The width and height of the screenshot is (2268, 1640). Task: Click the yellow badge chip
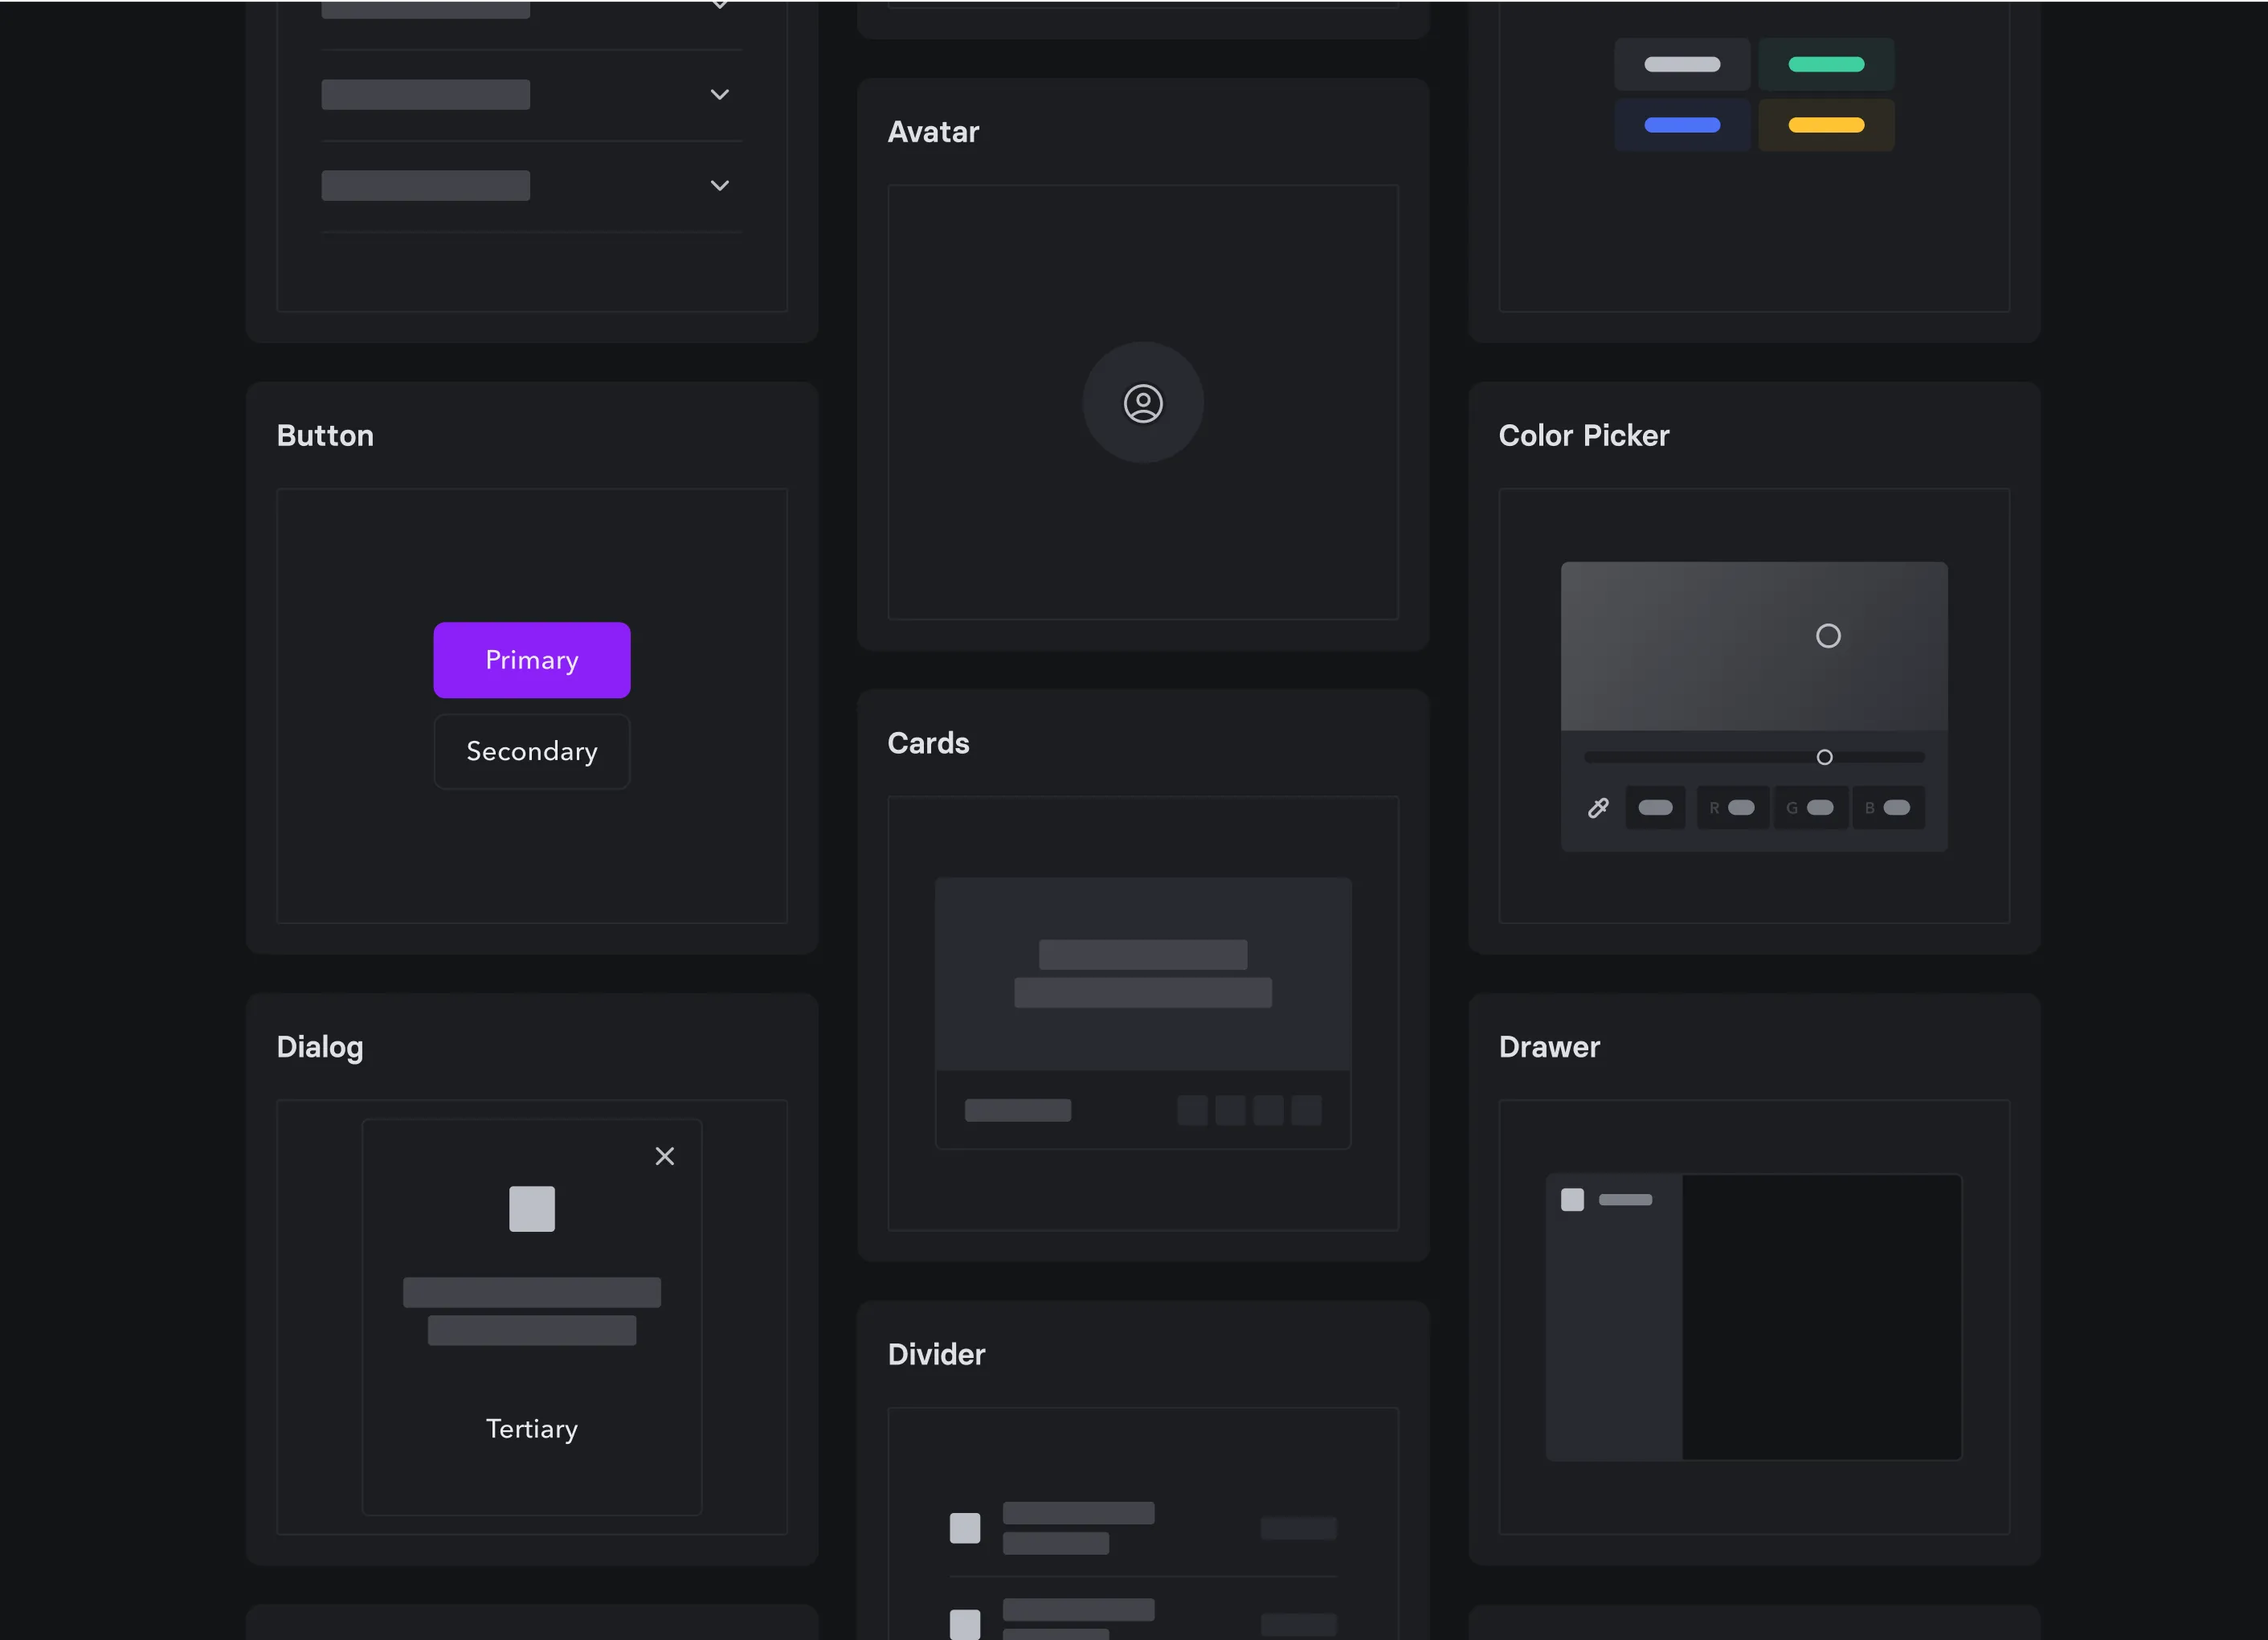1826,125
